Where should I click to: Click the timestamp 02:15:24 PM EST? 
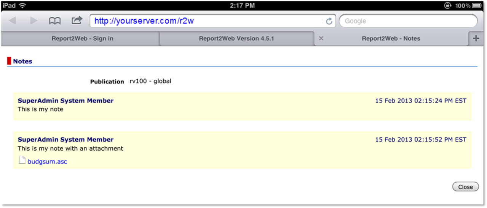tap(421, 101)
